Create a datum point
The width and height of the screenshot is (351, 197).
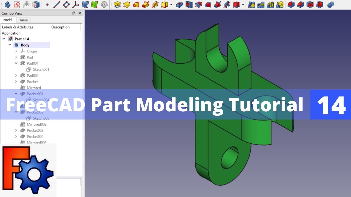[47, 5]
